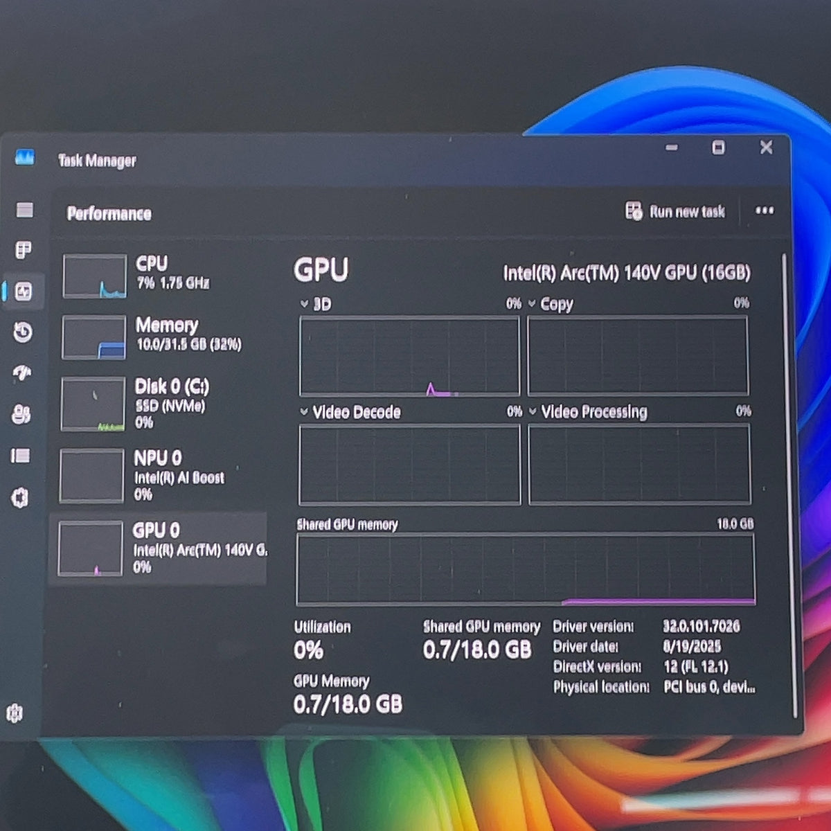Viewport: 831px width, 831px height.
Task: Click the GPU Memory 0.7/18.0 GB value
Action: point(348,704)
